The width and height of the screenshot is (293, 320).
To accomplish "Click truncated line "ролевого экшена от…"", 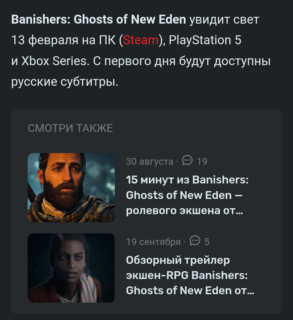I will coord(184,210).
